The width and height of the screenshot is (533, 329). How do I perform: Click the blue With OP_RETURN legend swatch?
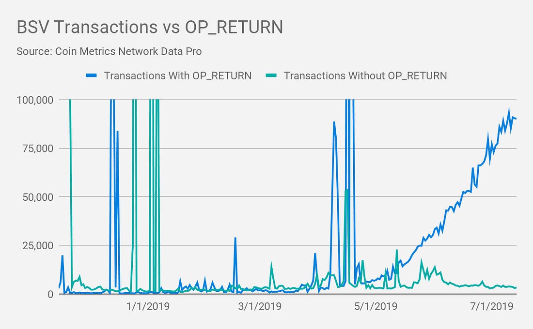(91, 76)
